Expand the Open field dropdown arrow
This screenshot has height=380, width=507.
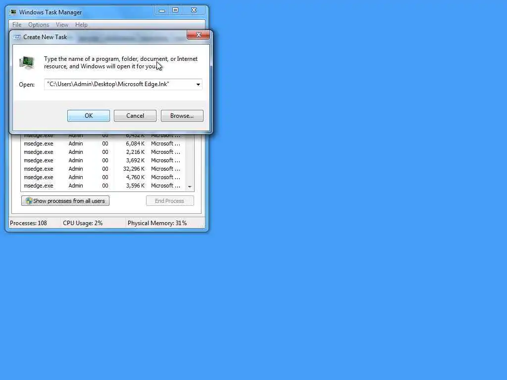pos(198,84)
